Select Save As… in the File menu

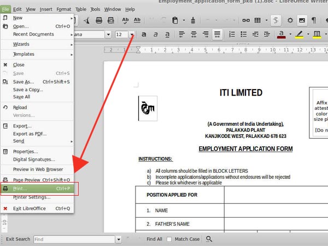pos(37,82)
